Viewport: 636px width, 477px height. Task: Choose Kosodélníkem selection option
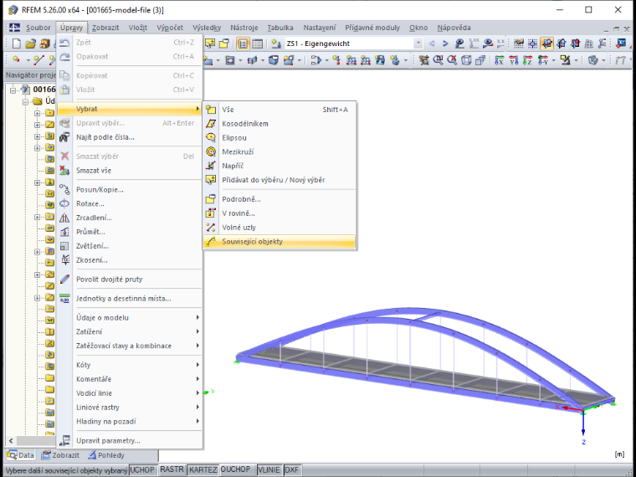[280, 124]
